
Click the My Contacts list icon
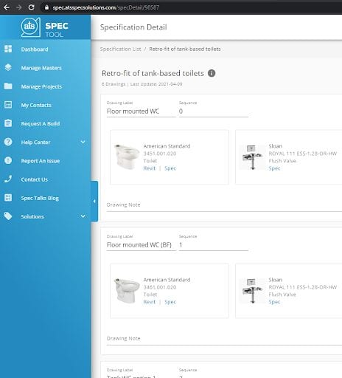click(8, 105)
